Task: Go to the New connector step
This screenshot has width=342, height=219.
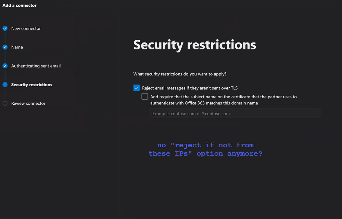Action: tap(26, 28)
